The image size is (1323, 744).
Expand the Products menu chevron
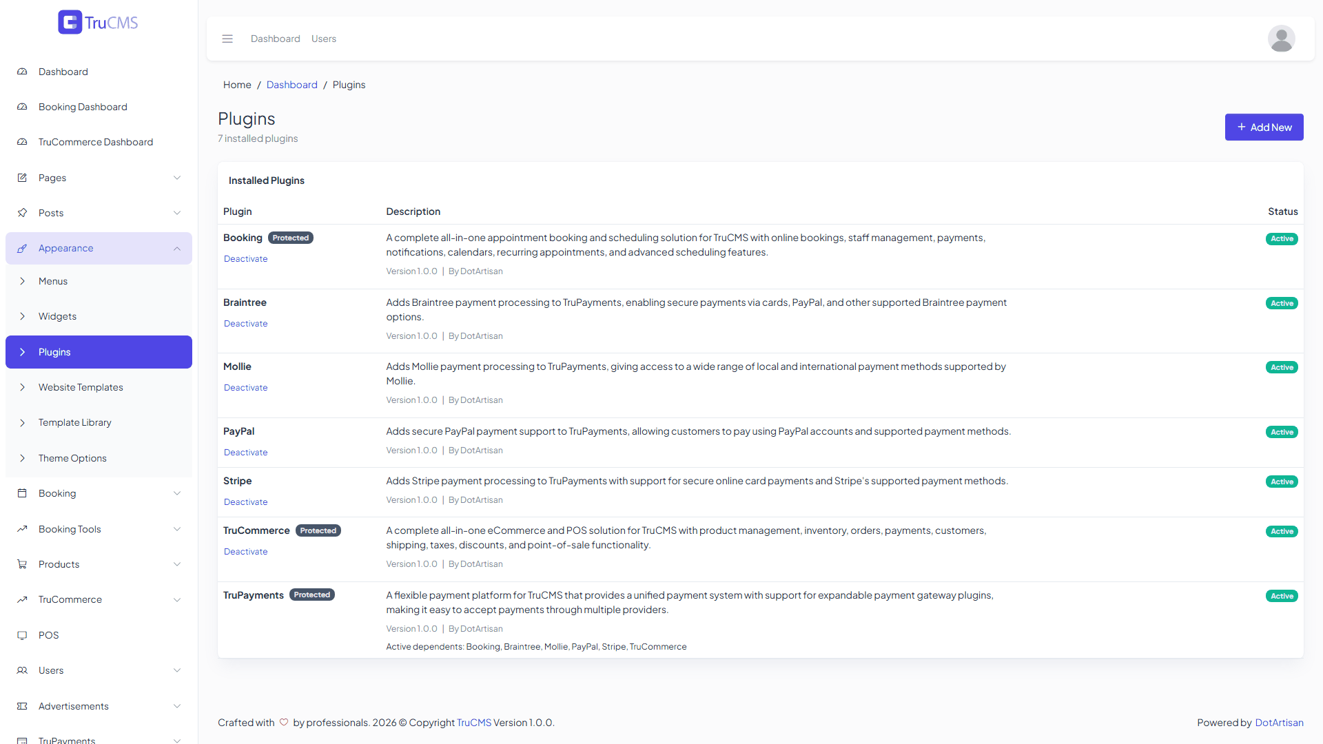[x=177, y=564]
